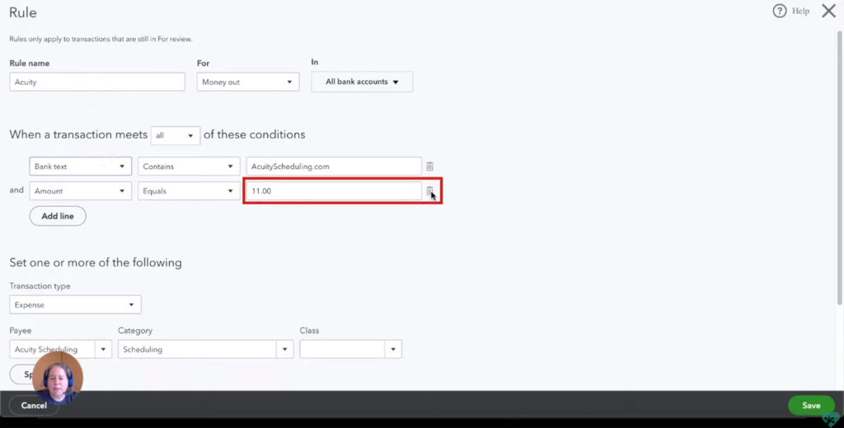Viewport: 844px width, 428px height.
Task: Click the green Save button
Action: [811, 405]
